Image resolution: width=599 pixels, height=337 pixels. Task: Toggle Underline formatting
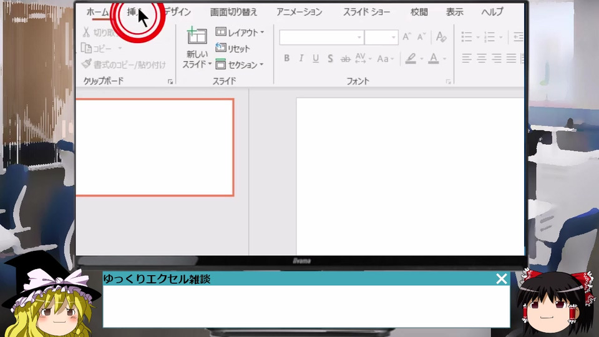tap(316, 58)
